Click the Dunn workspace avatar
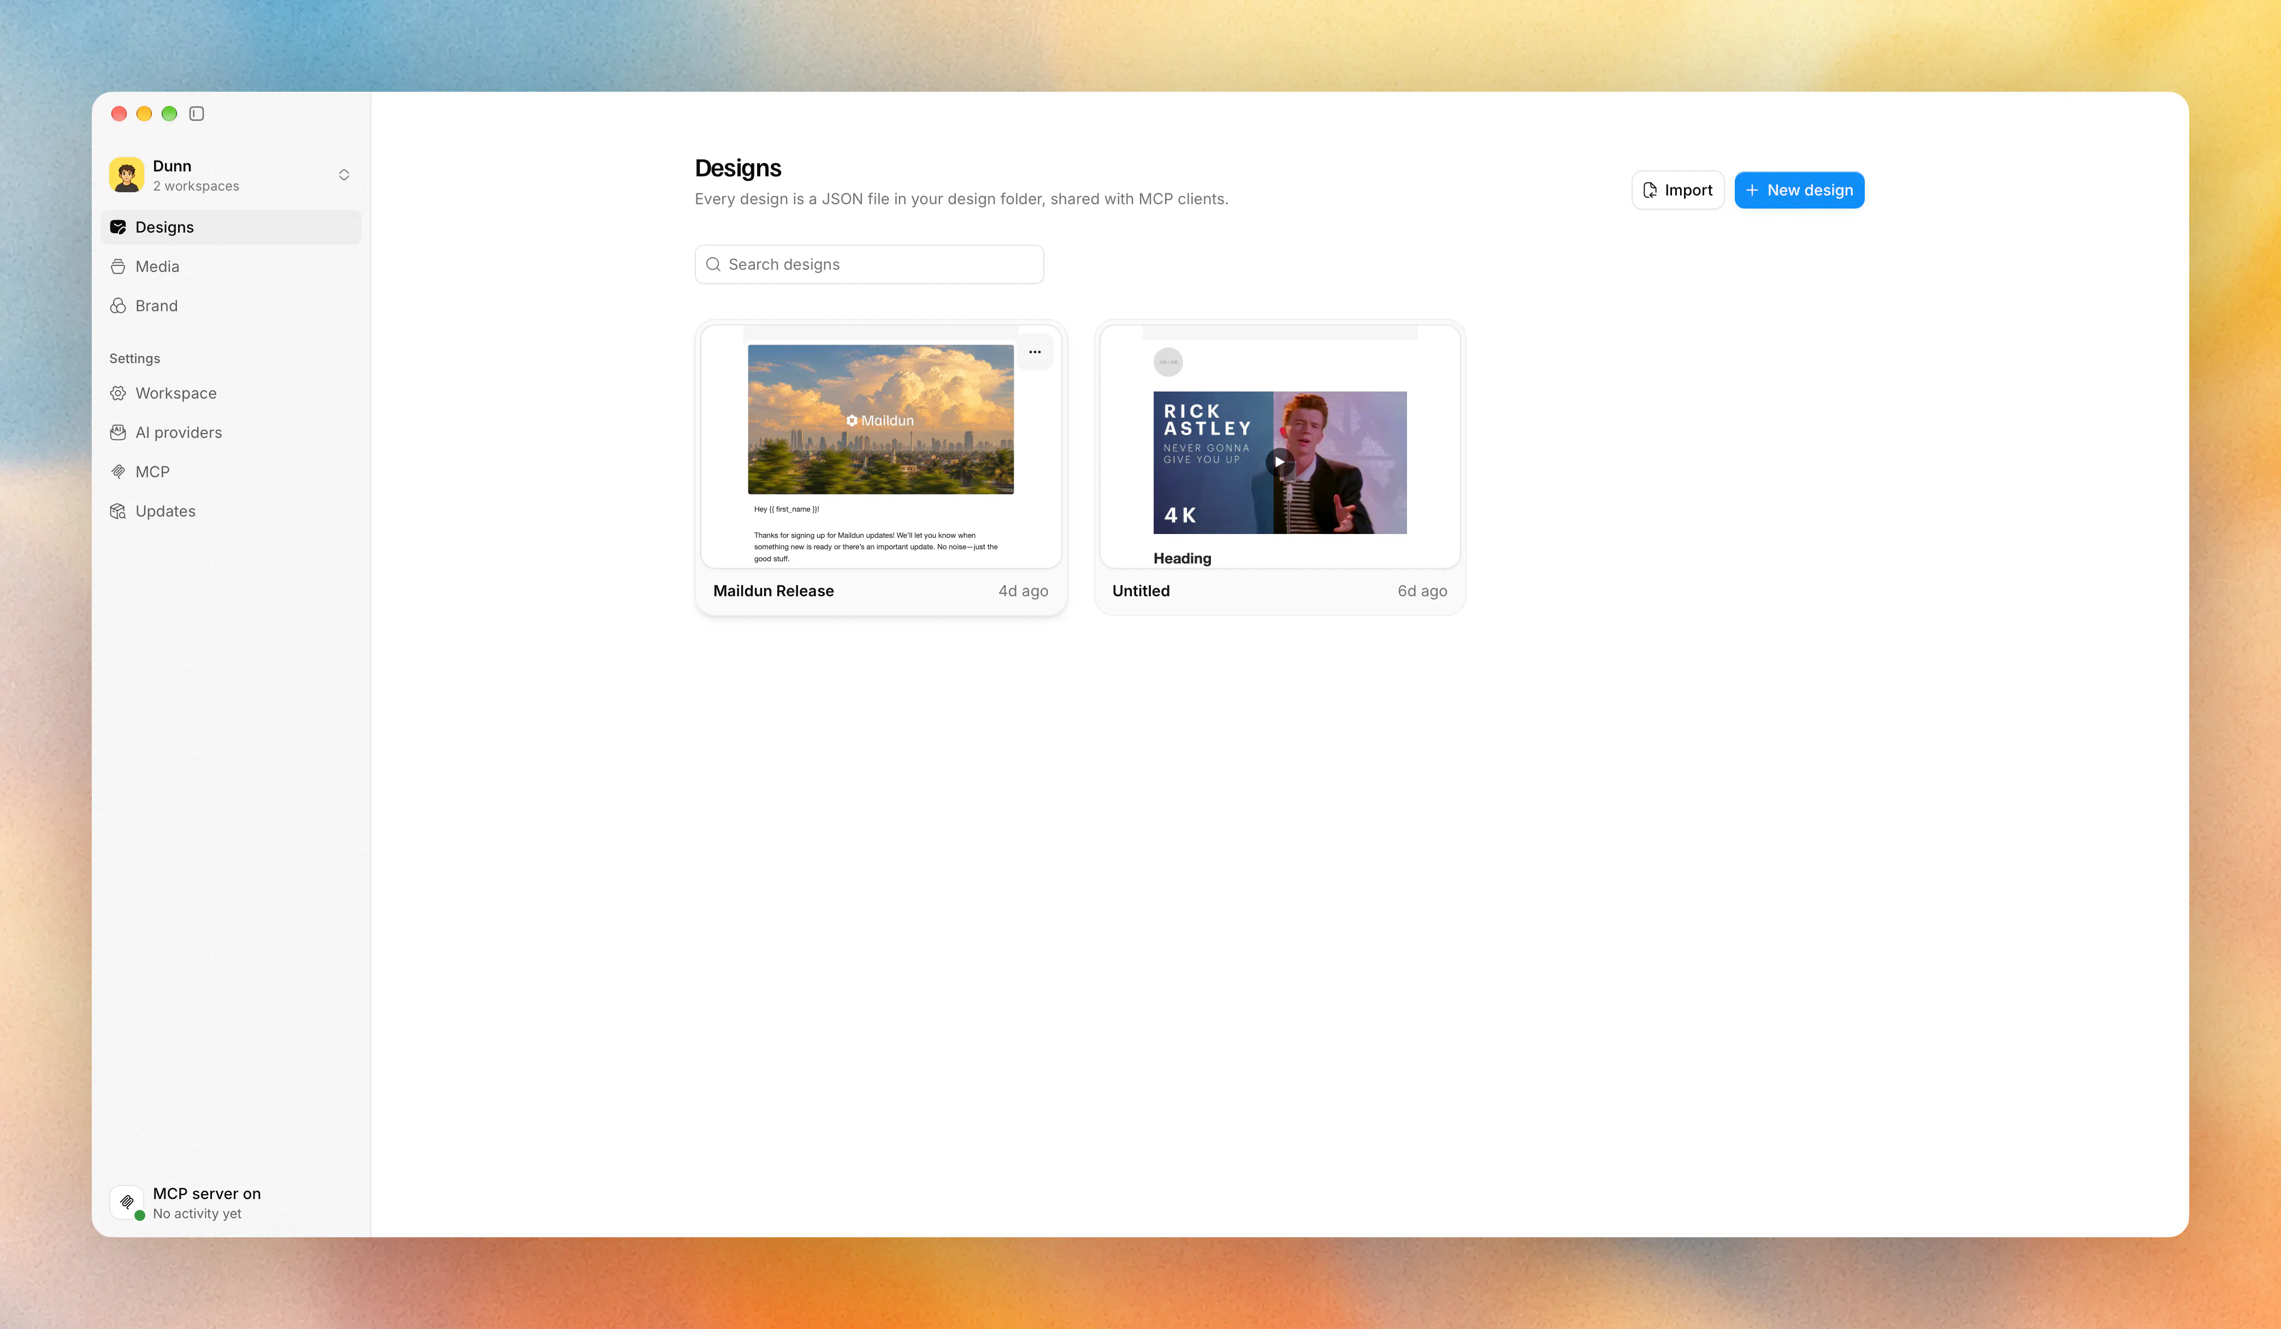The height and width of the screenshot is (1329, 2281). (x=127, y=175)
